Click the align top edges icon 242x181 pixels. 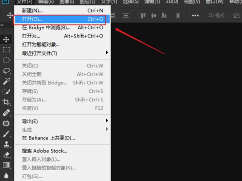click(143, 16)
